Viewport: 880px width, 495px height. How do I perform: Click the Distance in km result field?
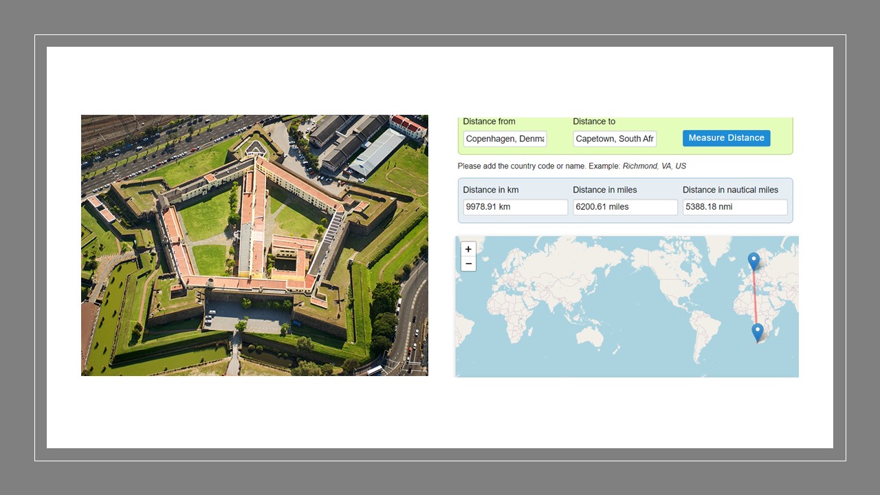(515, 207)
